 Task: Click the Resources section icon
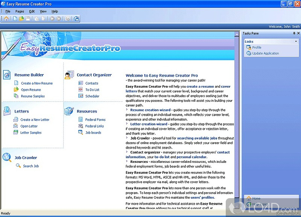tap(69, 111)
